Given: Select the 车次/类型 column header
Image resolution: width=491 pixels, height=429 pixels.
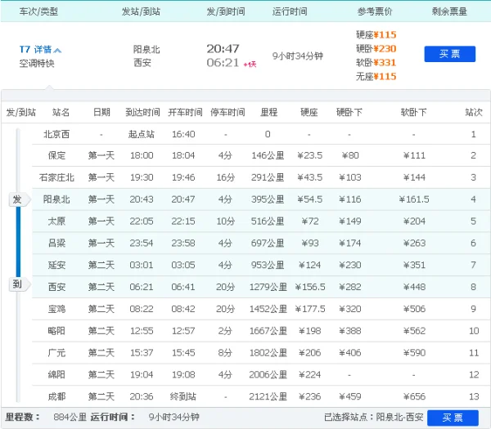Looking at the screenshot, I should click(38, 12).
